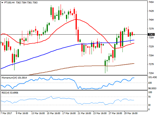Click the 27 Mar 16:00 time label
Viewport: 157px width, 116px height.
(x=115, y=113)
